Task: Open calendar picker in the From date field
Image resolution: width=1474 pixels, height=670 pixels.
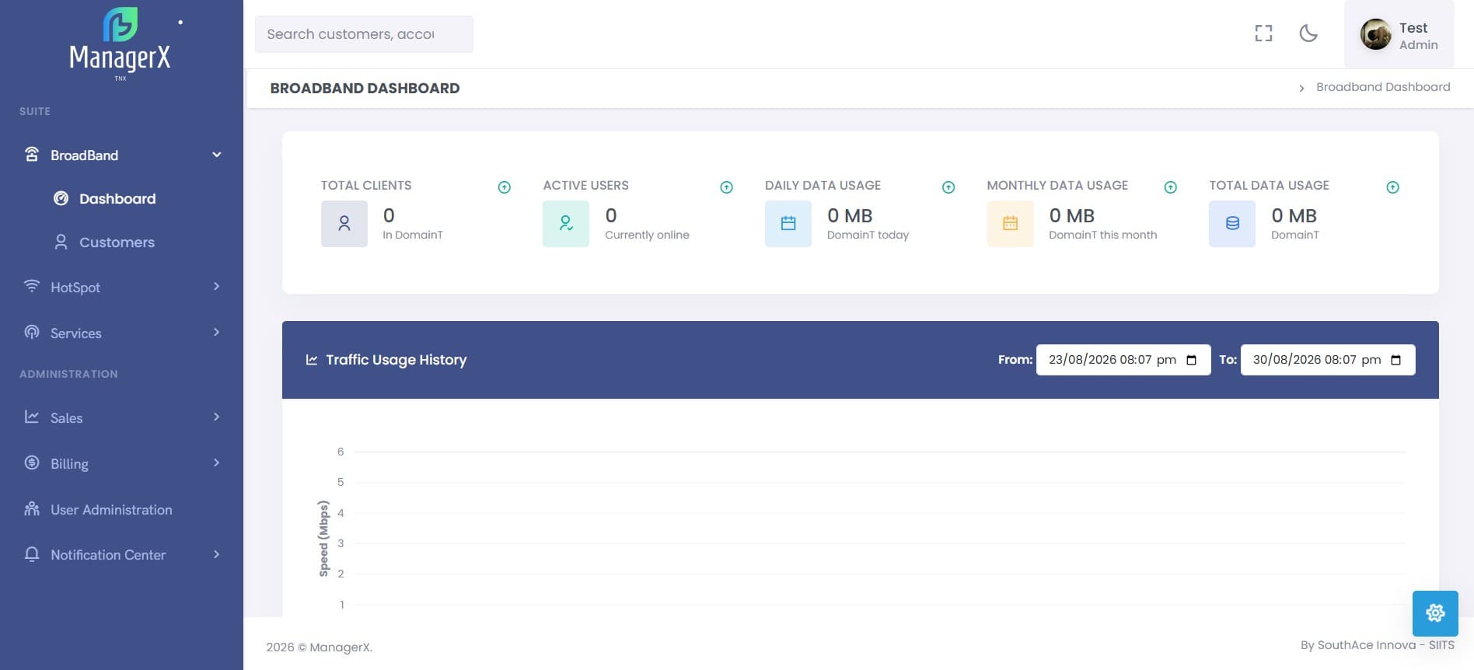Action: tap(1191, 360)
